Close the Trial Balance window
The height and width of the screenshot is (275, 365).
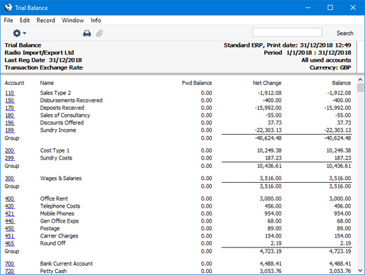[353, 8]
